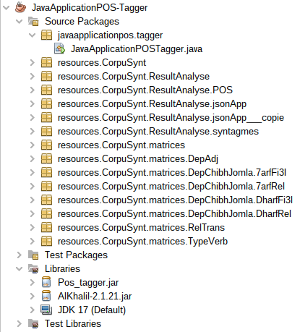Viewport: 300px width, 332px height.
Task: Click the Source Packages folder icon
Action: pyautogui.click(x=33, y=21)
